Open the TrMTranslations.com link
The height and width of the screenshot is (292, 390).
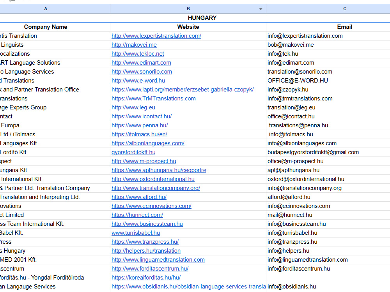(153, 99)
